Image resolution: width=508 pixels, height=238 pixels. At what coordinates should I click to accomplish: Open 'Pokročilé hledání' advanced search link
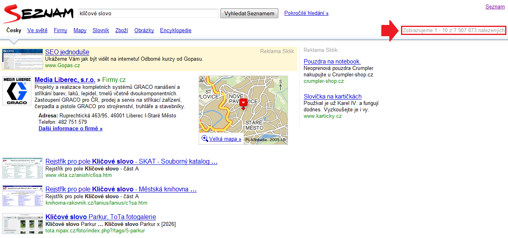click(306, 13)
